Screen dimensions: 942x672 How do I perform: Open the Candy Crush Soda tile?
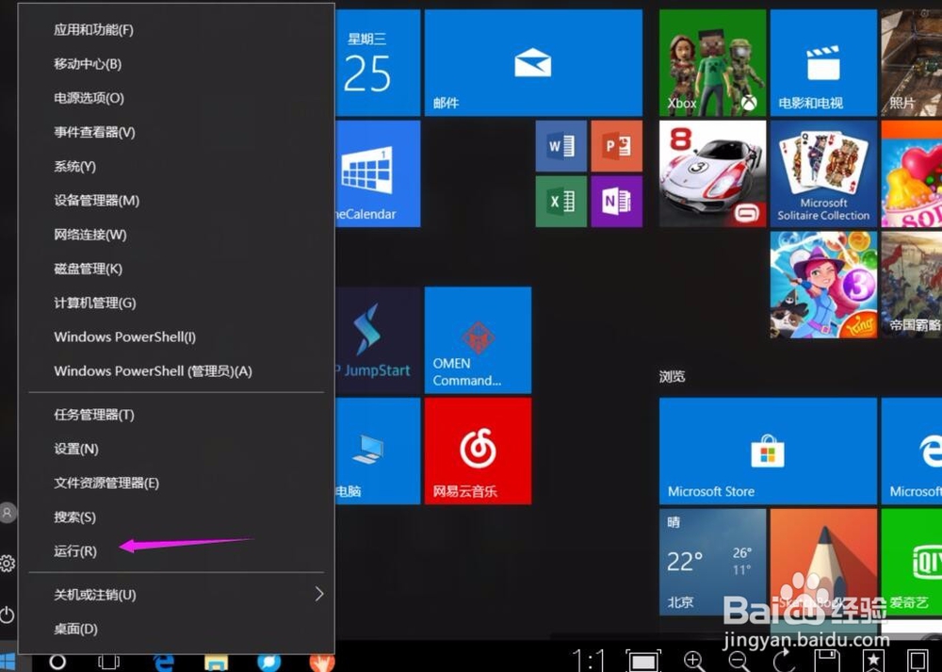[911, 173]
